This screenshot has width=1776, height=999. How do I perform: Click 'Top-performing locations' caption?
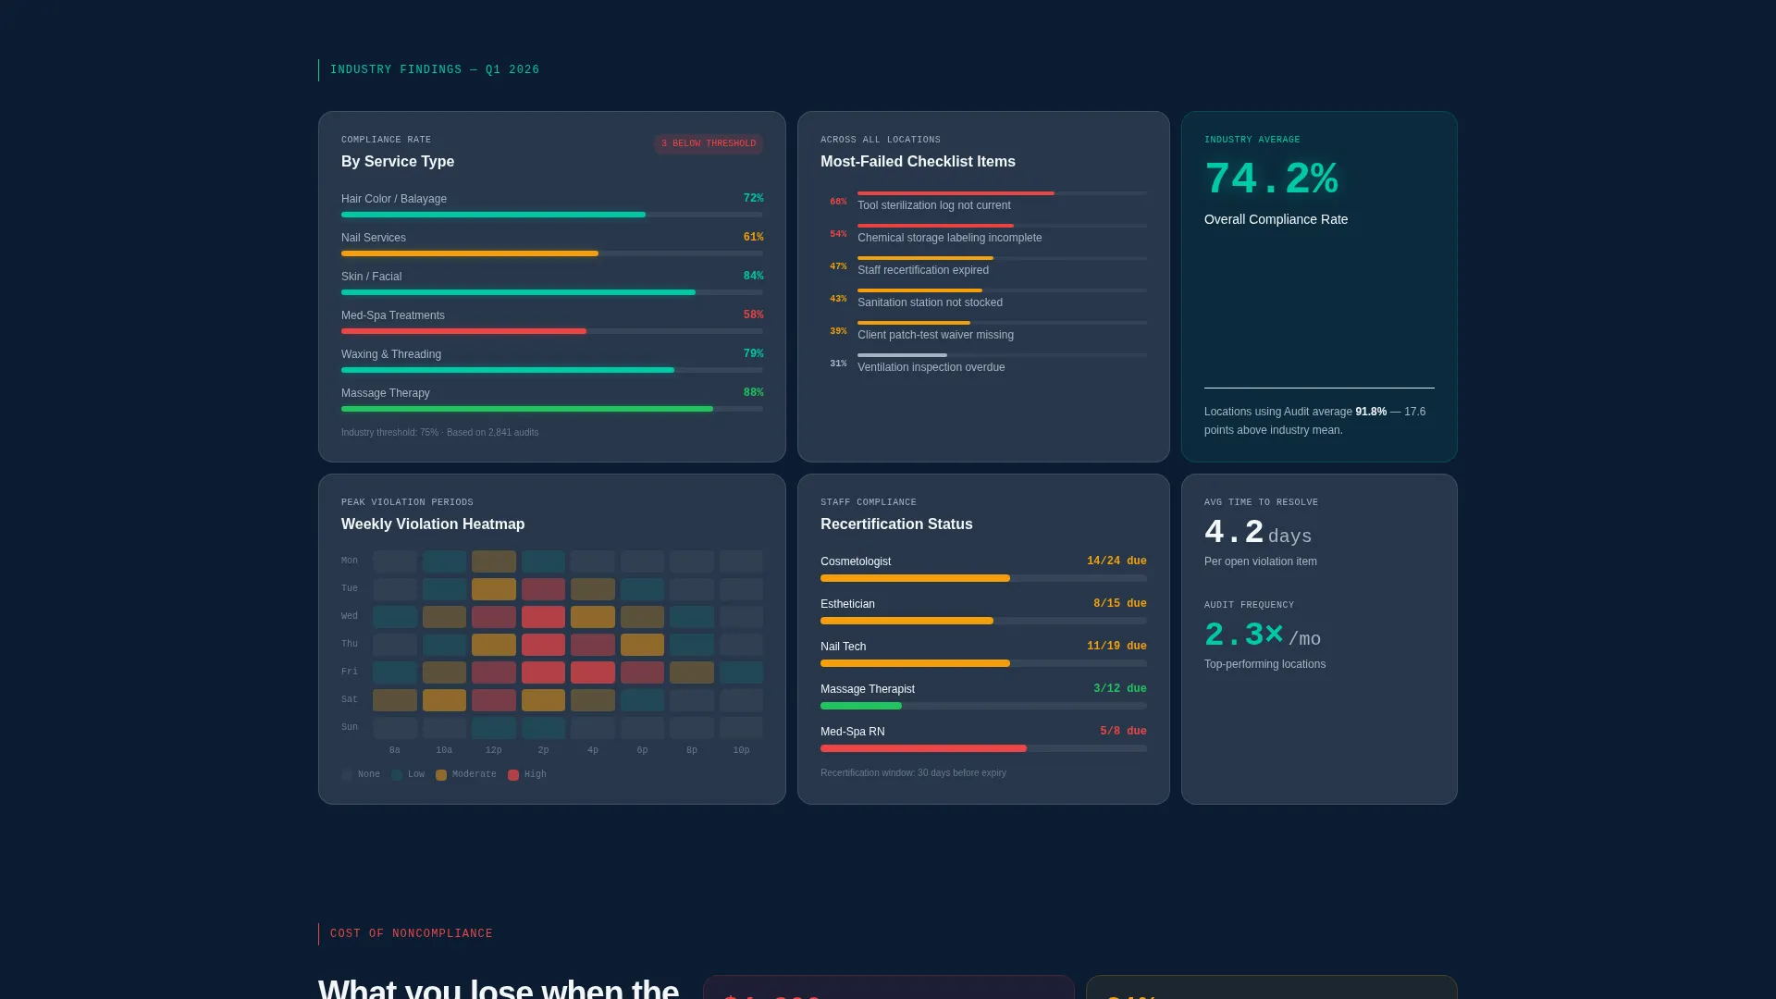pos(1264,664)
